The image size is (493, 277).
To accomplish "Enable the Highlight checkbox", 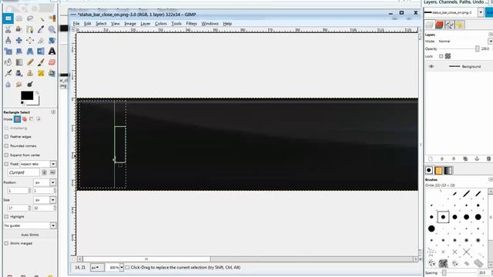I will (x=6, y=217).
